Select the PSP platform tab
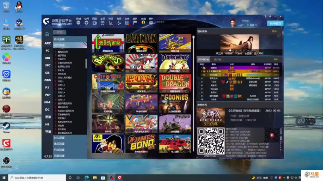Screen dimensions: 323x181 pyautogui.click(x=48, y=95)
